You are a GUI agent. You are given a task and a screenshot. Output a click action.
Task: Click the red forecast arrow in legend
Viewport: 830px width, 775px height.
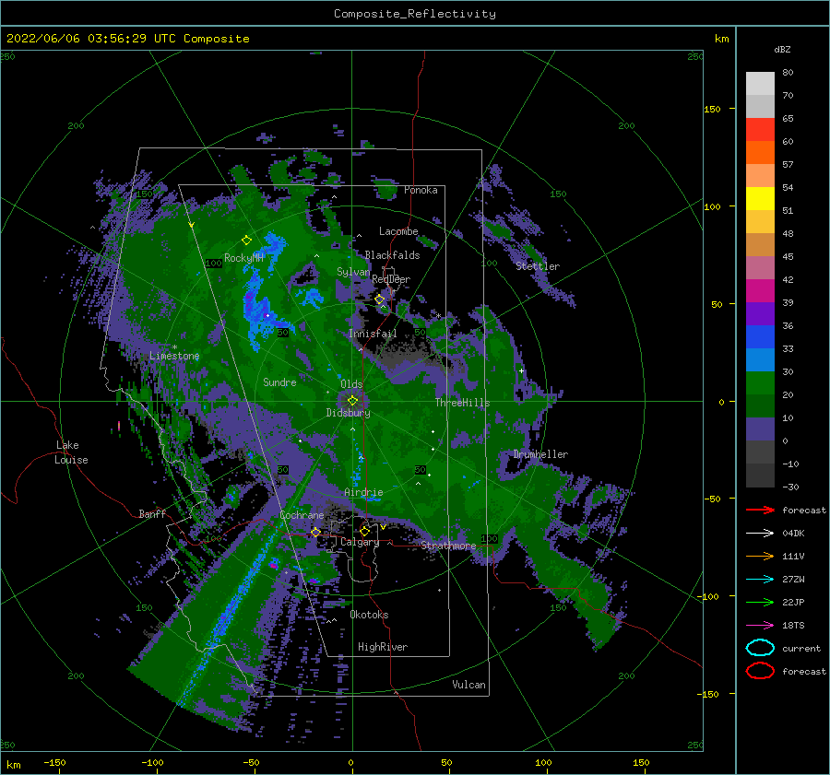point(760,510)
